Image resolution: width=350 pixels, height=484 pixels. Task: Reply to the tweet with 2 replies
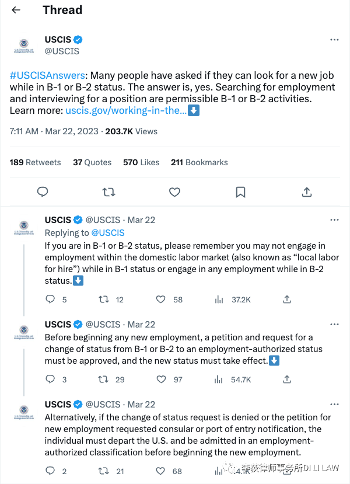click(x=51, y=471)
